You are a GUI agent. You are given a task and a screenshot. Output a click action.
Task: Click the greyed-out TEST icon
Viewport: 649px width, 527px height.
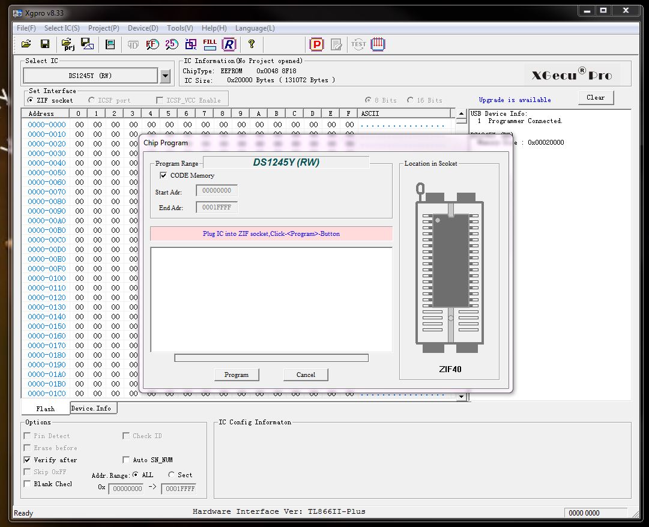(x=358, y=44)
